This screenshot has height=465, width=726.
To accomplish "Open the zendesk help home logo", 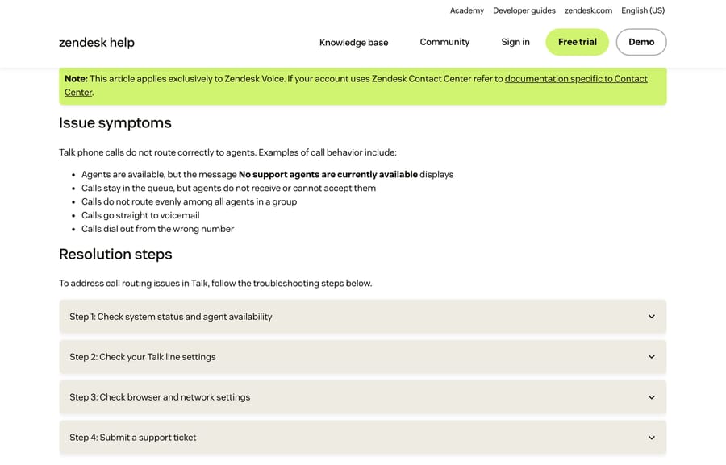I will coord(97,42).
